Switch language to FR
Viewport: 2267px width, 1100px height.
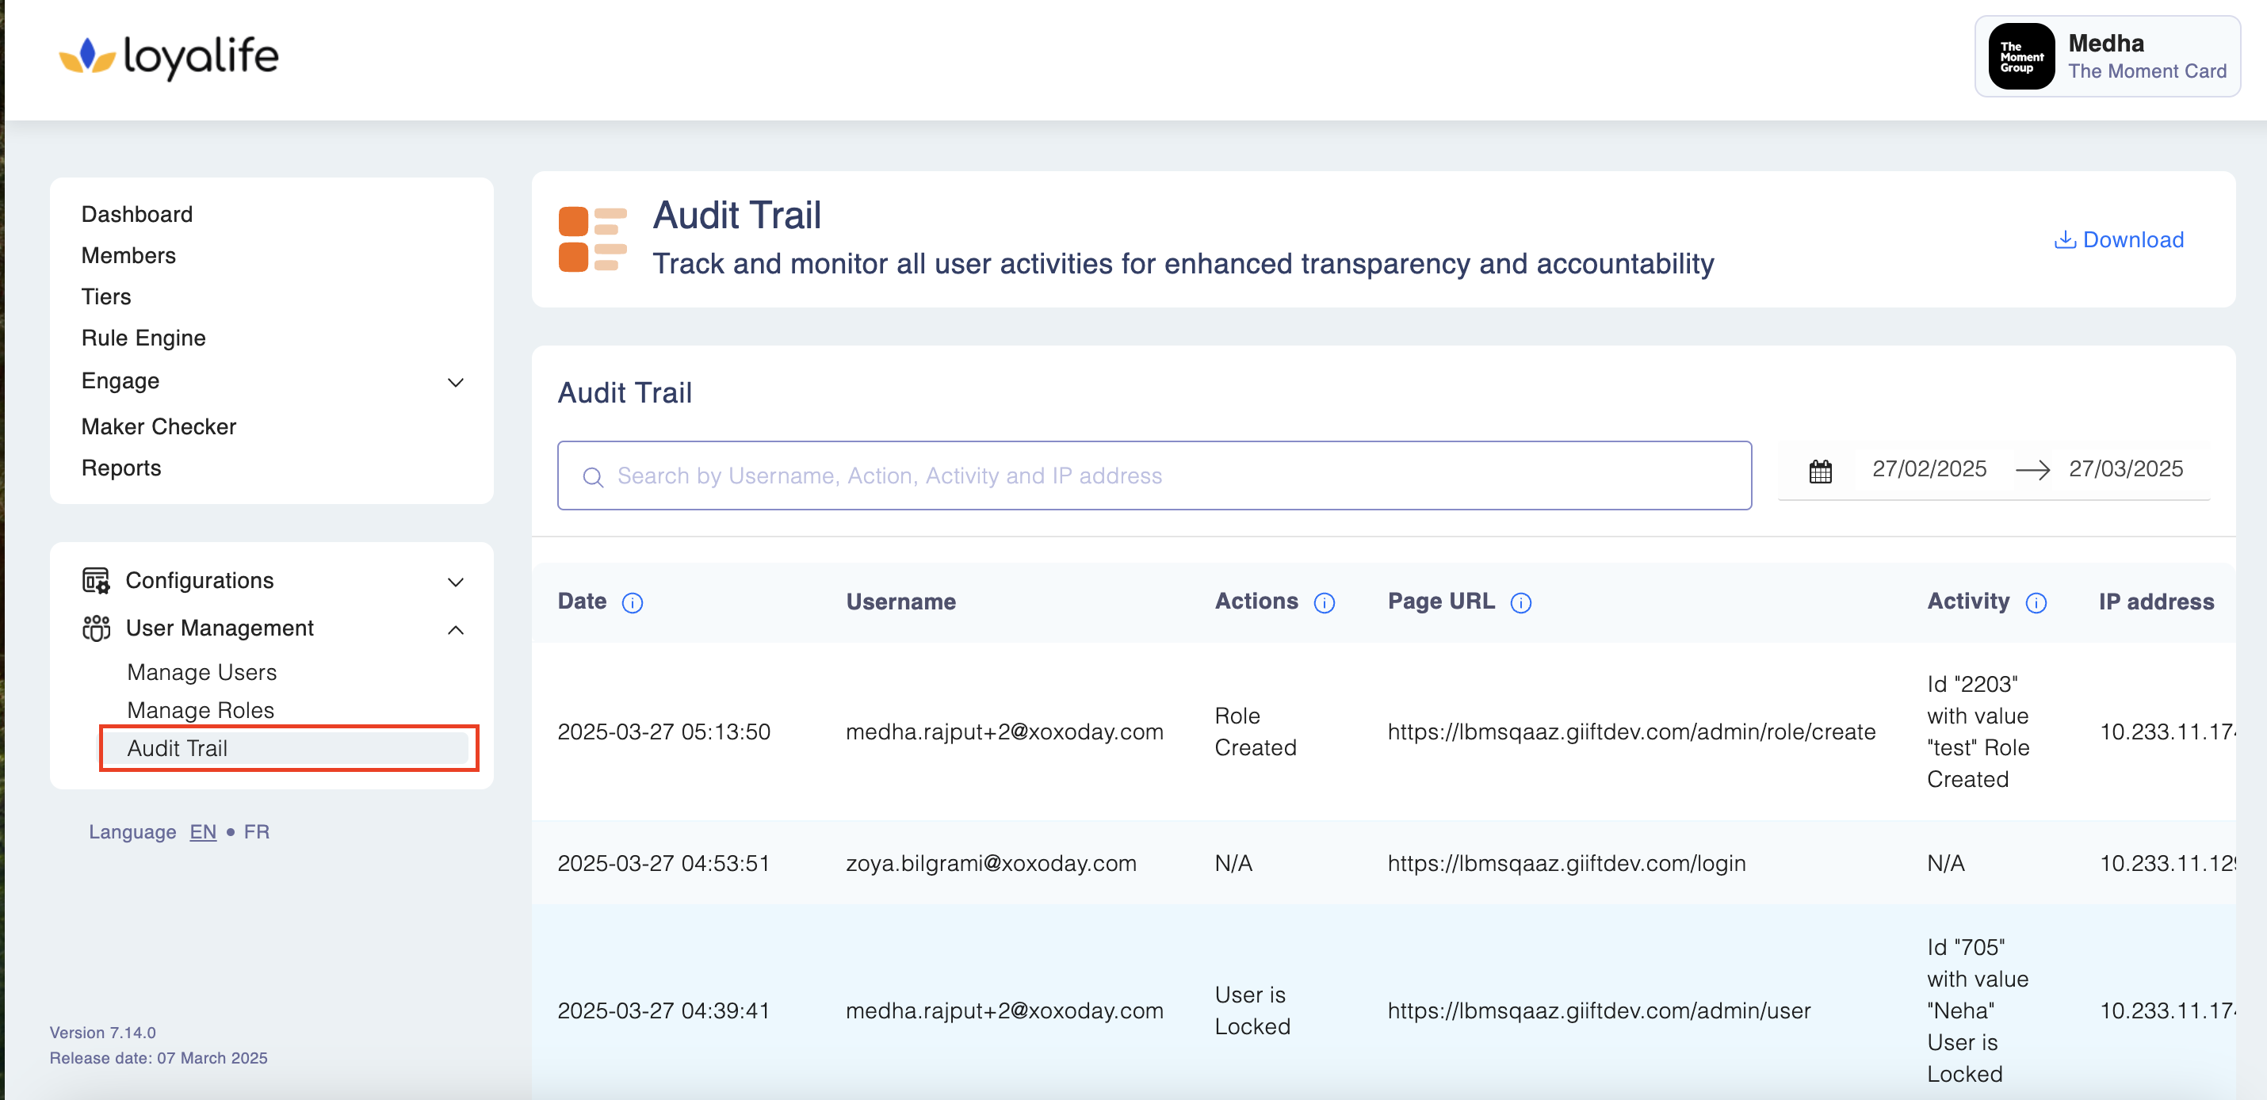coord(256,831)
